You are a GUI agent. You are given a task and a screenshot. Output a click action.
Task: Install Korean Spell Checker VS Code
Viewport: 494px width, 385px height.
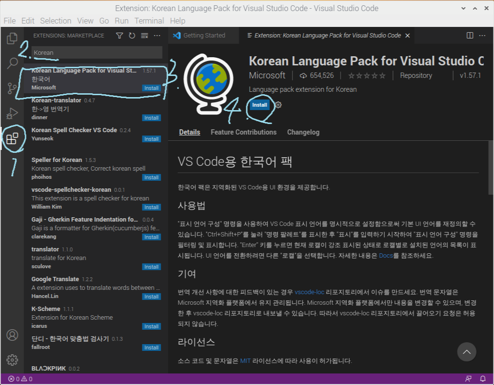click(151, 139)
